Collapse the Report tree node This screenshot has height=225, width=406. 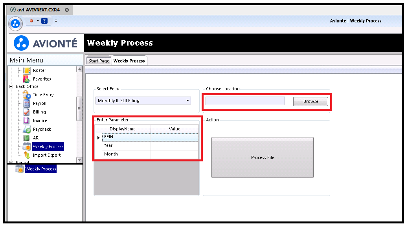11,163
